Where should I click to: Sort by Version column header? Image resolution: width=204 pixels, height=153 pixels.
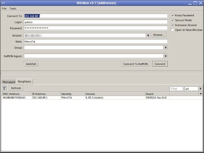point(115,94)
